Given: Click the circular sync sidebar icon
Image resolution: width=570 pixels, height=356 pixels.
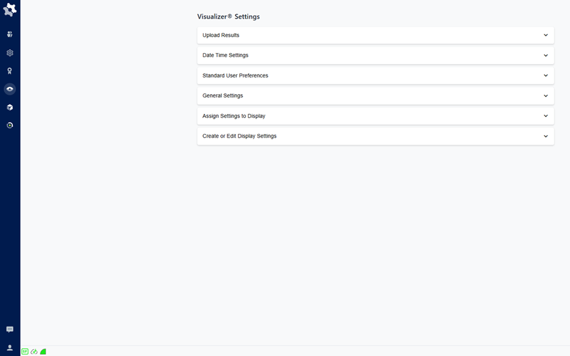Looking at the screenshot, I should (10, 125).
